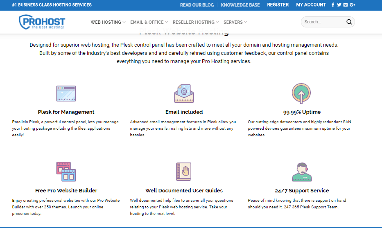
Task: Click the Well Documented User Guides heading
Action: (184, 190)
